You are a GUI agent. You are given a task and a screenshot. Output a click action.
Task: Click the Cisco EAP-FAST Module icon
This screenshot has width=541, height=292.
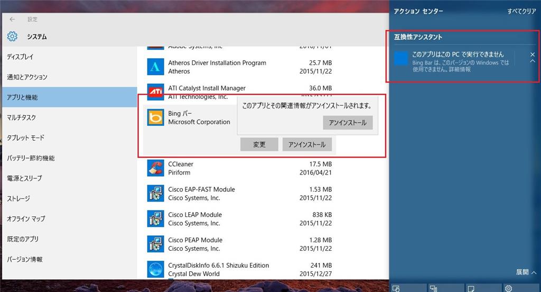click(155, 193)
